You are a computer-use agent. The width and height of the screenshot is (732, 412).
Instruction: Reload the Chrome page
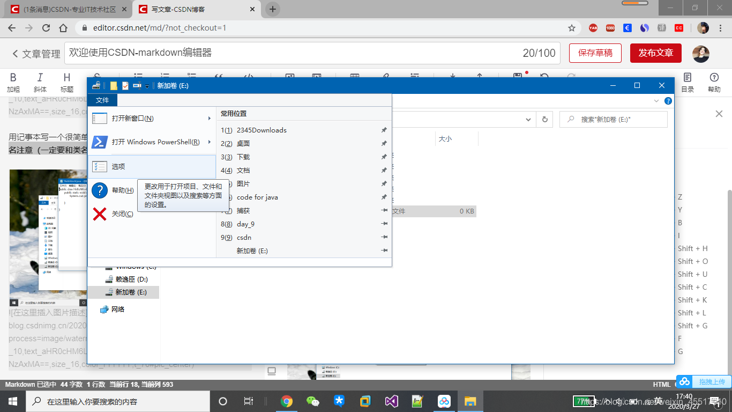pyautogui.click(x=46, y=27)
